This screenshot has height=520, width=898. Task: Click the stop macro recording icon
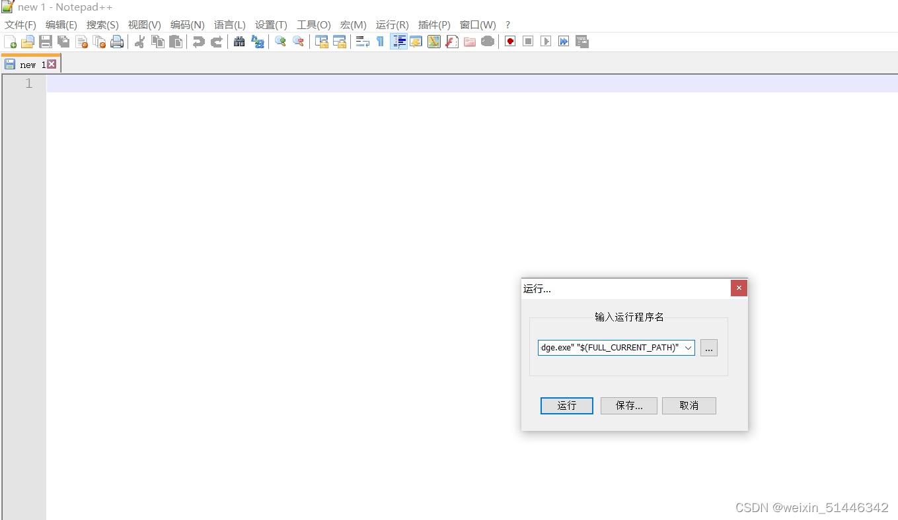(x=528, y=42)
